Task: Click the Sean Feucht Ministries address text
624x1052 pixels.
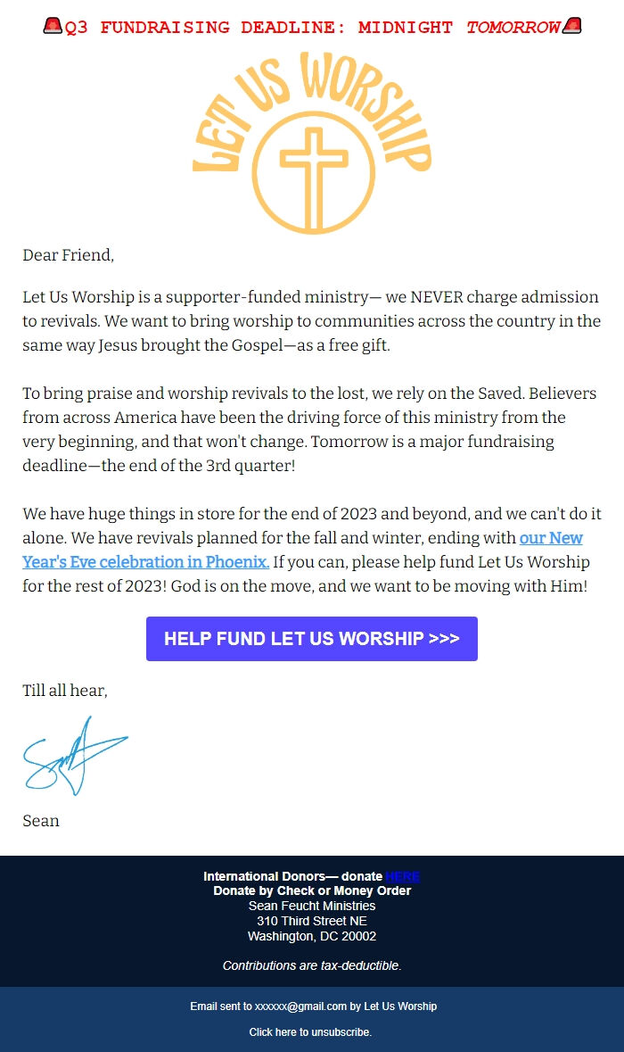Action: (x=311, y=905)
